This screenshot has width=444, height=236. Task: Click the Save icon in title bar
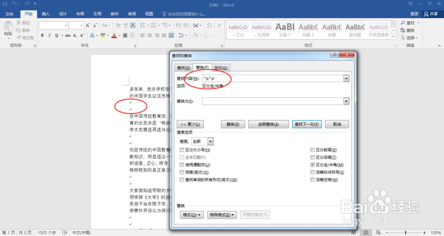pos(5,4)
